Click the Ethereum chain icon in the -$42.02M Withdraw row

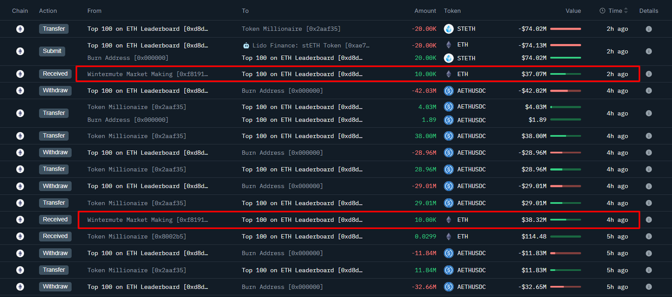pos(20,90)
